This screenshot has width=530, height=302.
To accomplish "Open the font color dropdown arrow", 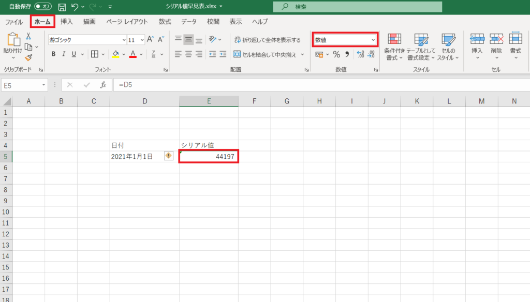I will 141,54.
